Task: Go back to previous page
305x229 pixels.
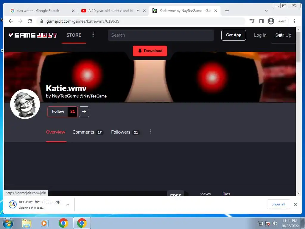Action: click(x=11, y=21)
